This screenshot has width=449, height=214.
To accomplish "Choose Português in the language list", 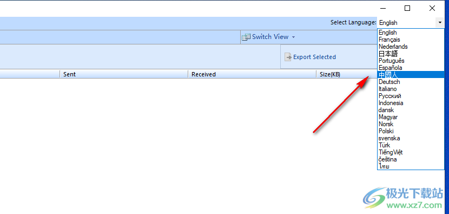I will coord(411,61).
